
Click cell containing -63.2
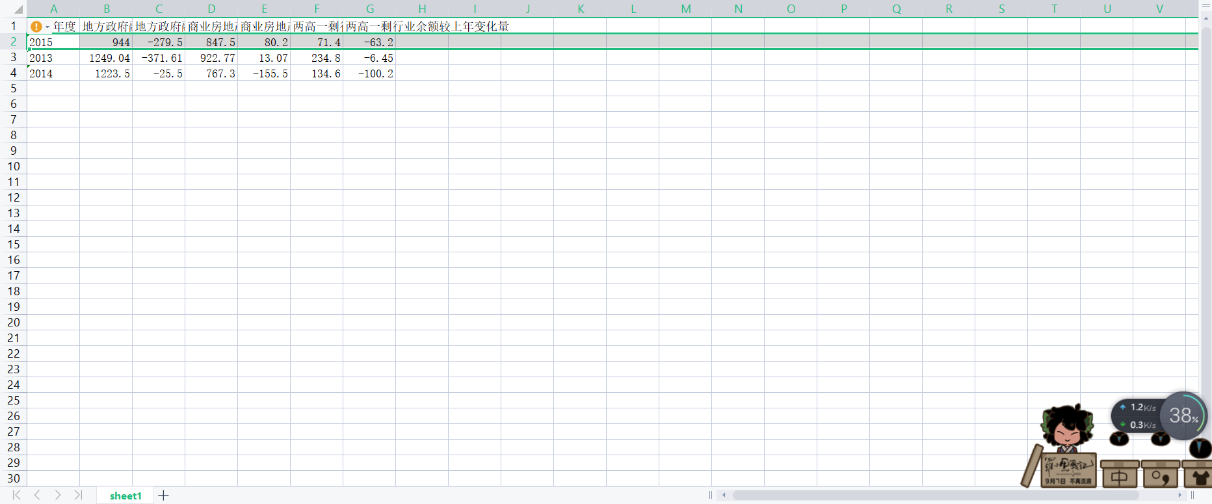point(369,42)
